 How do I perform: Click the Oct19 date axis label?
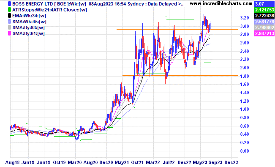click(x=59, y=163)
